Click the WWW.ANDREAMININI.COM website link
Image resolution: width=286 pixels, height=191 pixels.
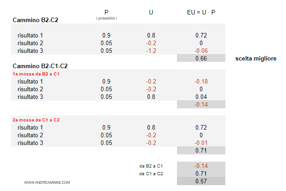coord(47,182)
